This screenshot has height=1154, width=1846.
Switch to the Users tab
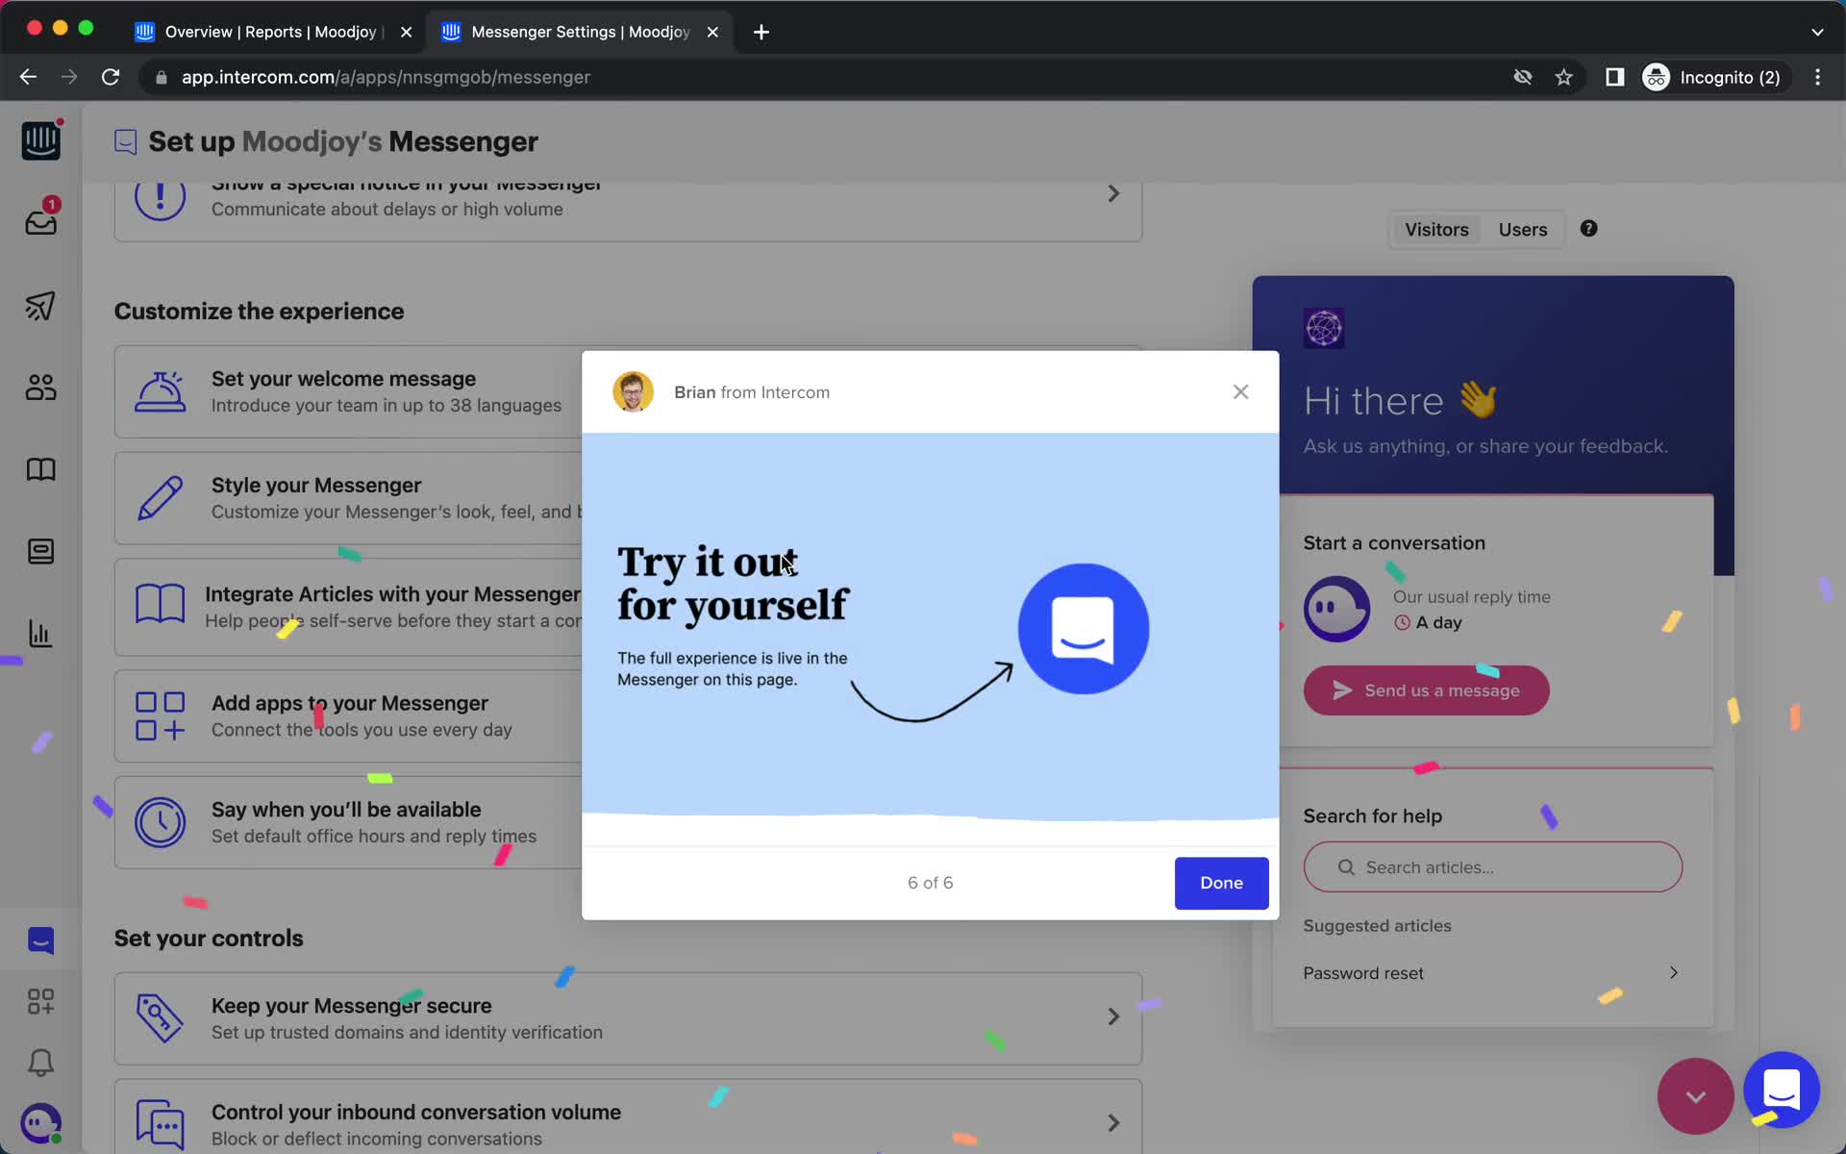click(x=1523, y=229)
